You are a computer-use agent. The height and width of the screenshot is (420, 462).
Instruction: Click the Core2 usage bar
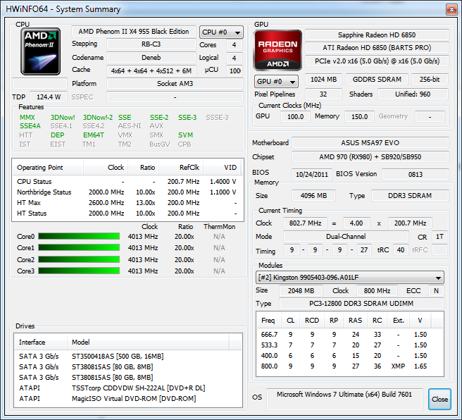(x=79, y=259)
